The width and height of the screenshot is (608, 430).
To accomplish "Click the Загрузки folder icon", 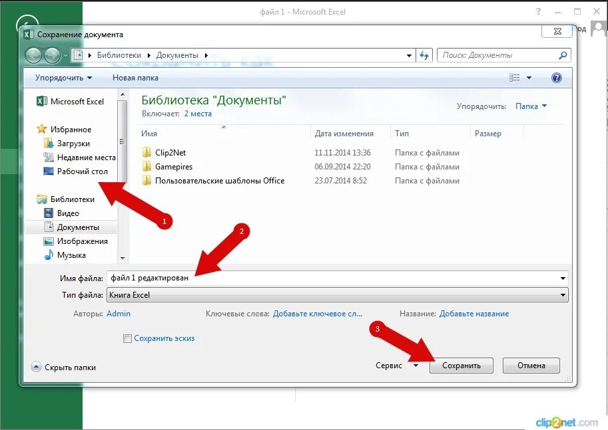I will (x=49, y=143).
